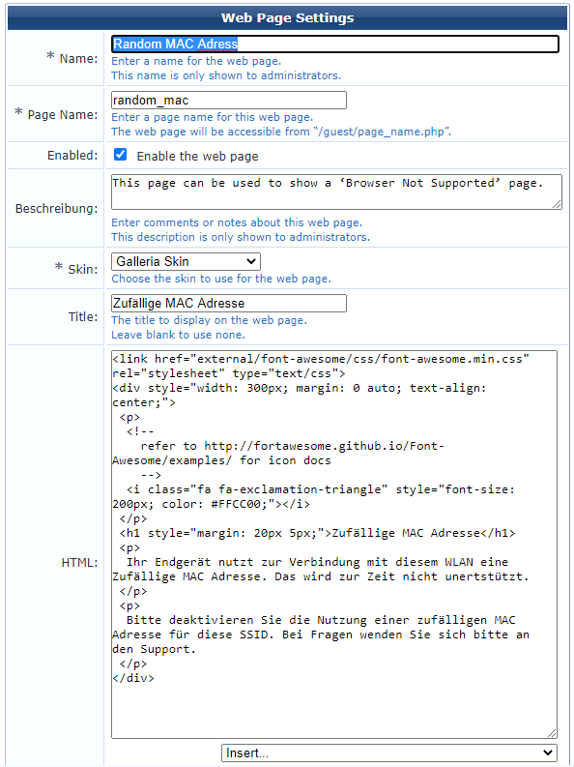
Task: Click the Web Page Settings header bar
Action: tap(287, 18)
